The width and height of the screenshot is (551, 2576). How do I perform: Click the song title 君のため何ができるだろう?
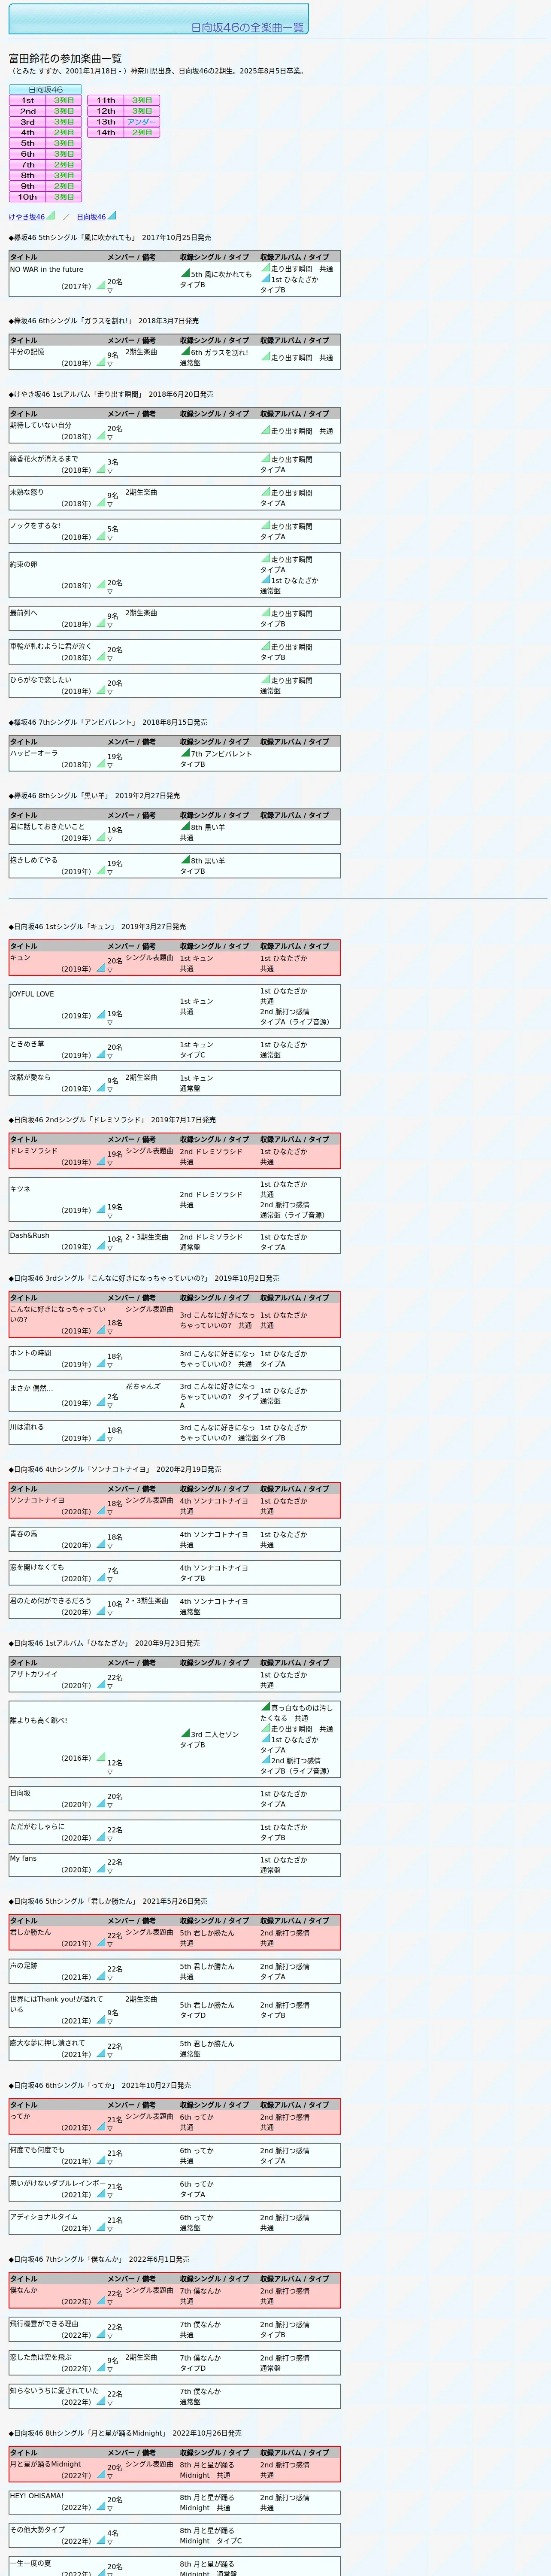pyautogui.click(x=50, y=1600)
